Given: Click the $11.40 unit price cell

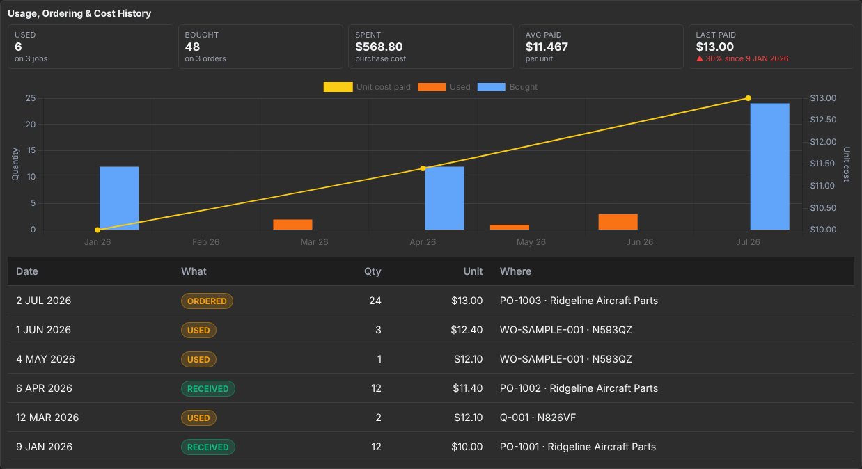Looking at the screenshot, I should [x=467, y=388].
